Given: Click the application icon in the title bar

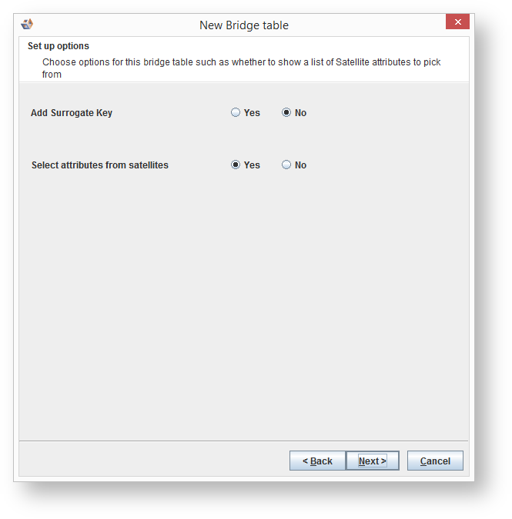Looking at the screenshot, I should [x=27, y=25].
